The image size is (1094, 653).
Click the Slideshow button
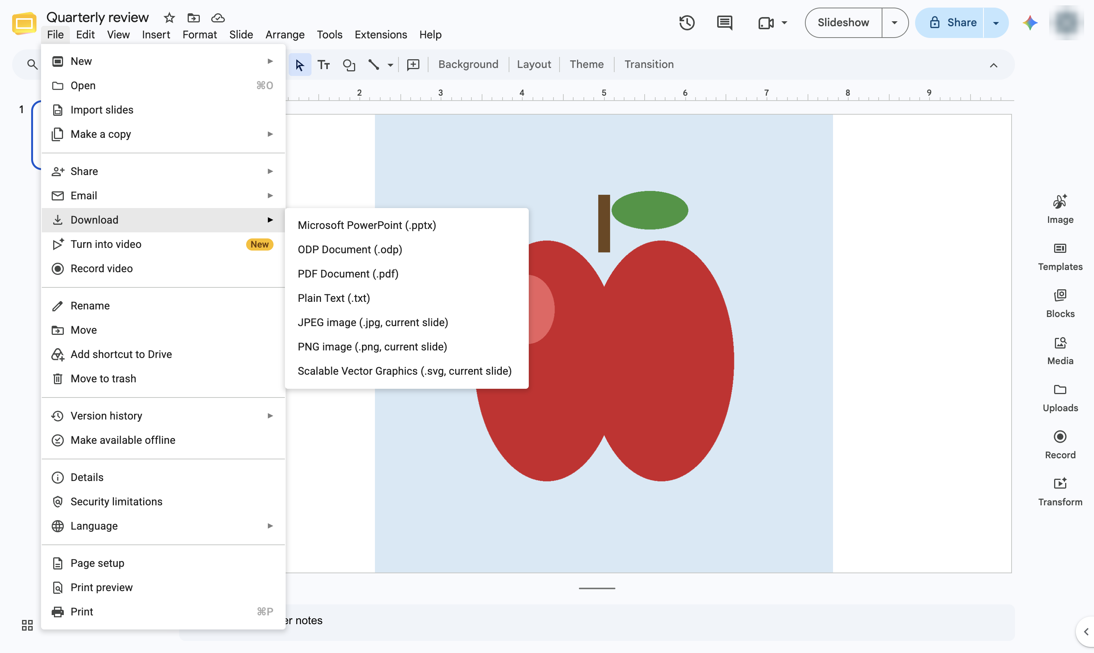point(843,22)
